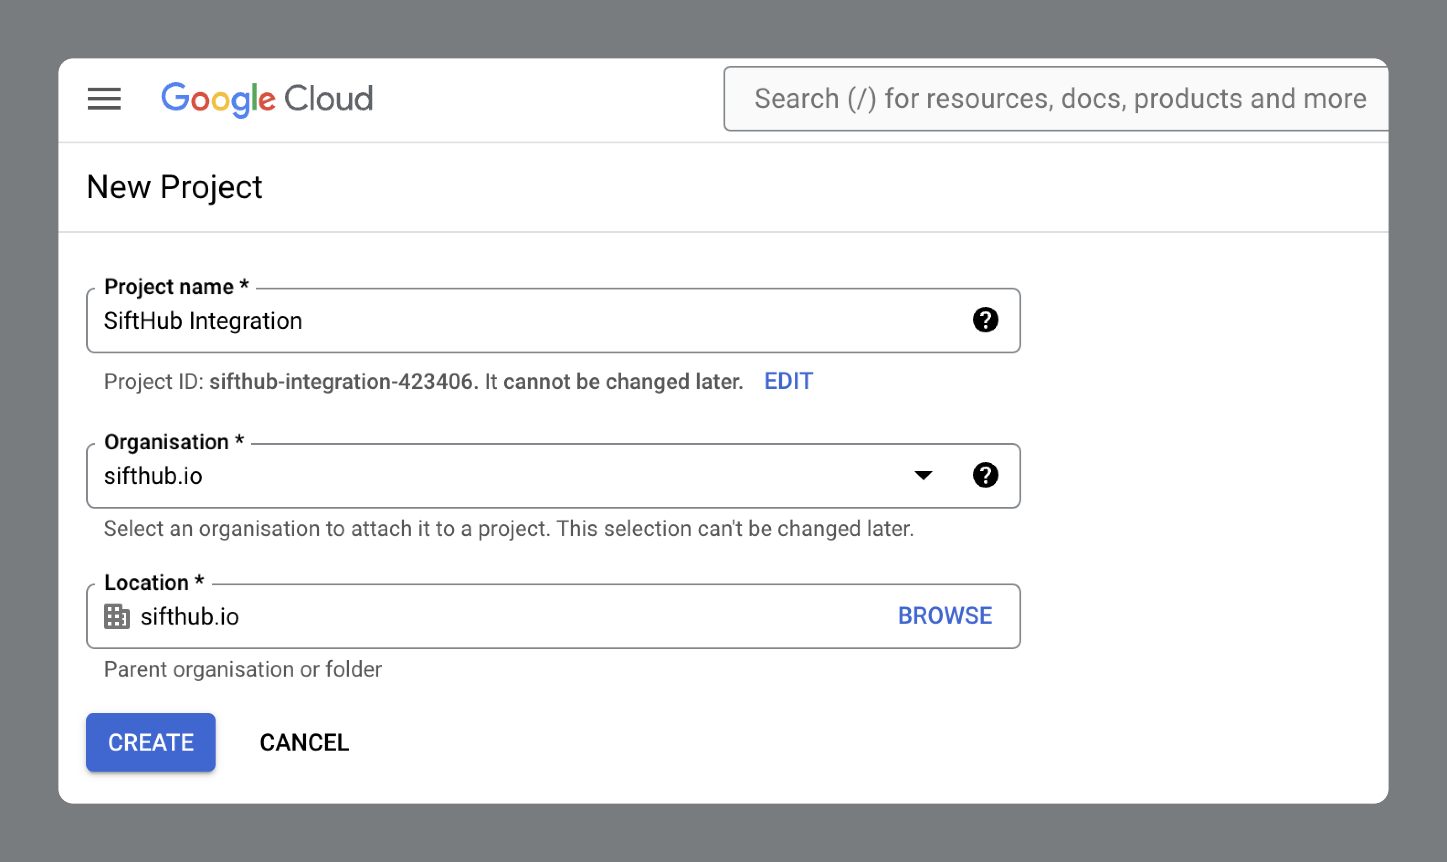Click the "Parent organisation or folder" hint text
Image resolution: width=1447 pixels, height=862 pixels.
[243, 669]
